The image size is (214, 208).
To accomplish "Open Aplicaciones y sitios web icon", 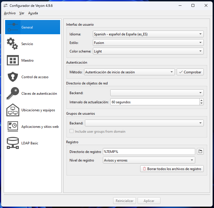I will click(13, 127).
